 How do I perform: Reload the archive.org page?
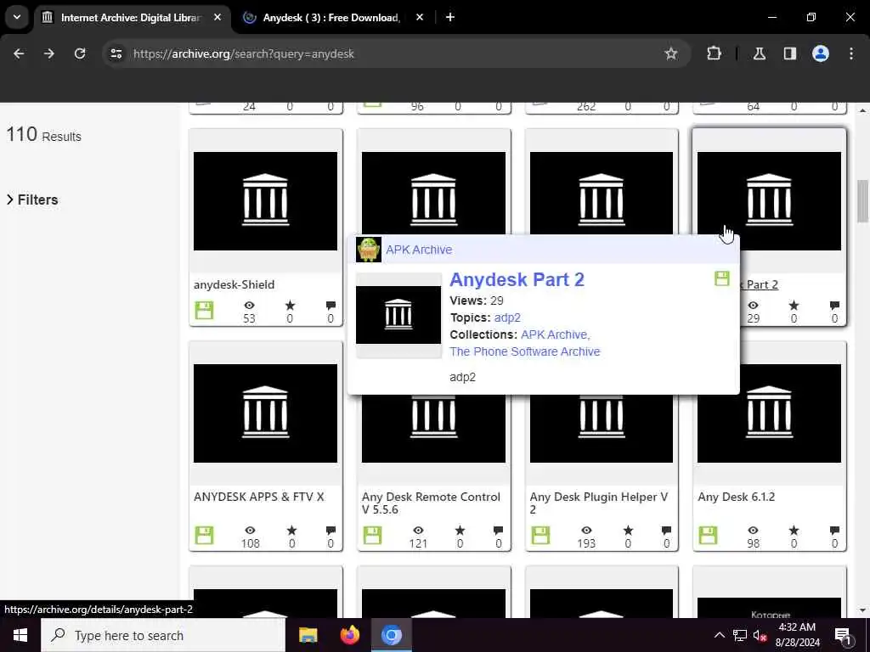pyautogui.click(x=80, y=53)
